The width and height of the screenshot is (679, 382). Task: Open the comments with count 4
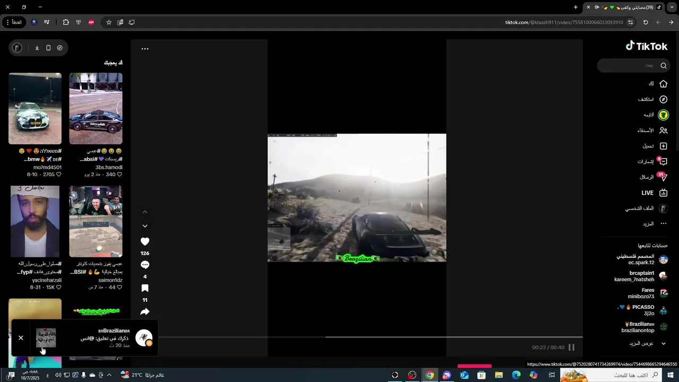pos(145,265)
